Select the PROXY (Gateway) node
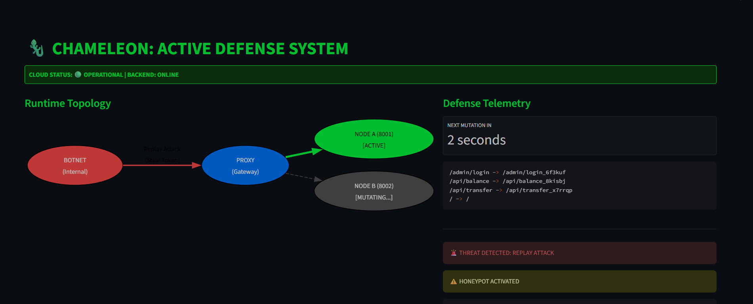This screenshot has width=753, height=304. 245,165
